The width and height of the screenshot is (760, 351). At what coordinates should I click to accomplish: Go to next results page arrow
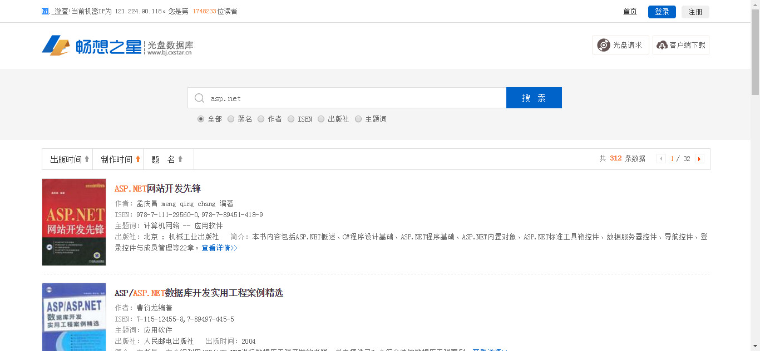coord(699,159)
